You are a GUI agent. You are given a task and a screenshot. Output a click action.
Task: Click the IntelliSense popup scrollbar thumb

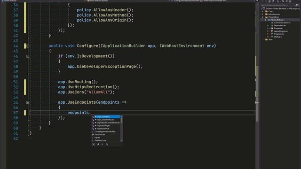click(121, 120)
